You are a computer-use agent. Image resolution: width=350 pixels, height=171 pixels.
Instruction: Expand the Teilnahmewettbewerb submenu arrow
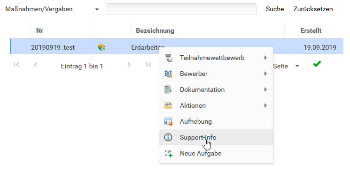[265, 58]
